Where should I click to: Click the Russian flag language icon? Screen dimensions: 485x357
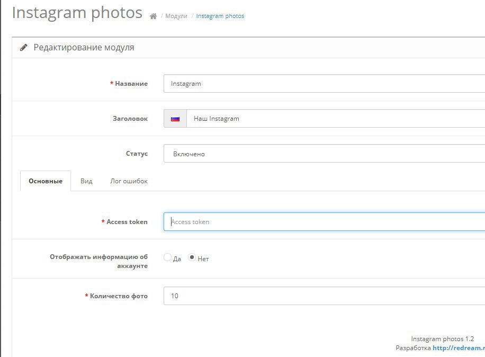coord(175,119)
